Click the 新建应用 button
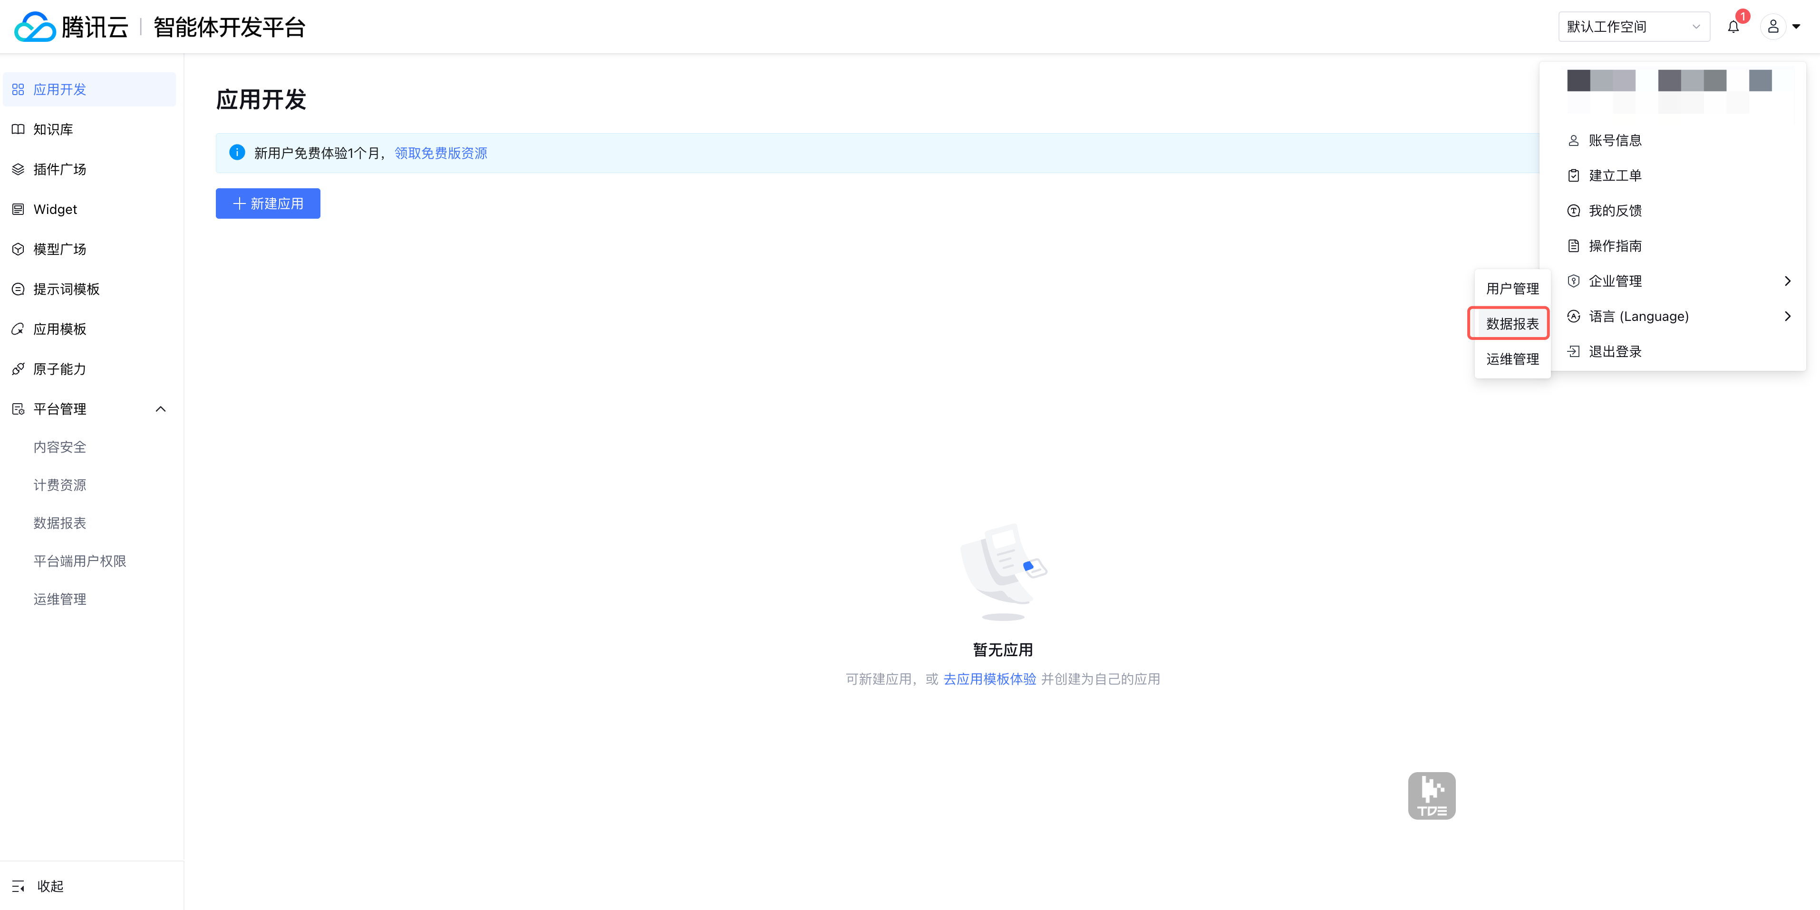The height and width of the screenshot is (910, 1820). tap(268, 203)
